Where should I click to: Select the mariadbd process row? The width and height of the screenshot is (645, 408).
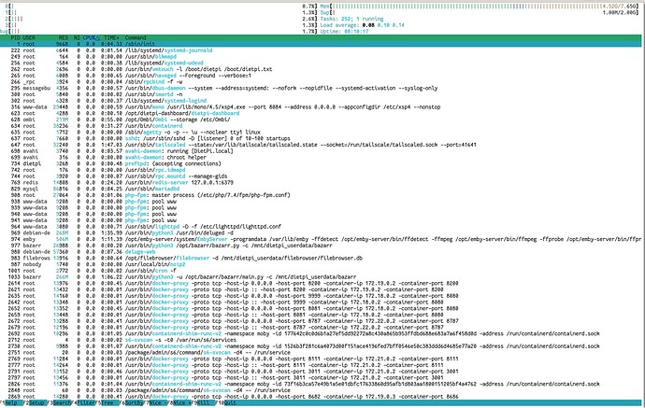click(x=322, y=189)
